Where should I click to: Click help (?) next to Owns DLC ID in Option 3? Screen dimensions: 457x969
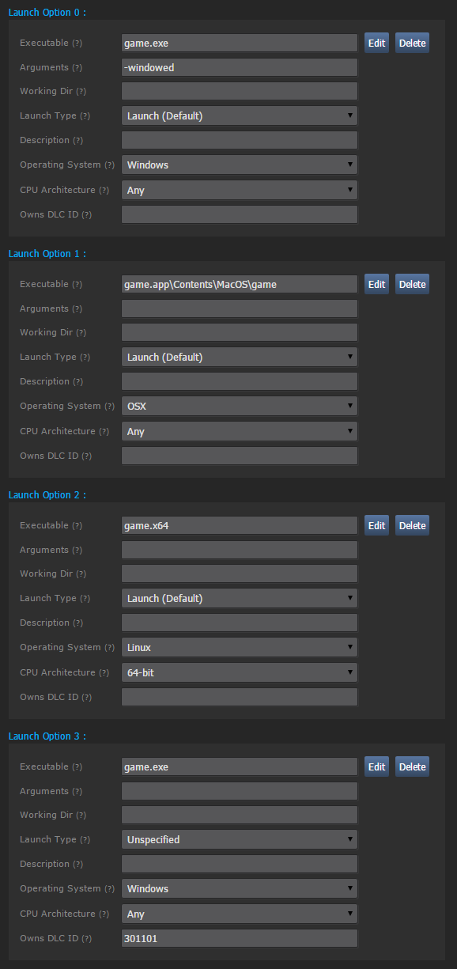point(86,939)
